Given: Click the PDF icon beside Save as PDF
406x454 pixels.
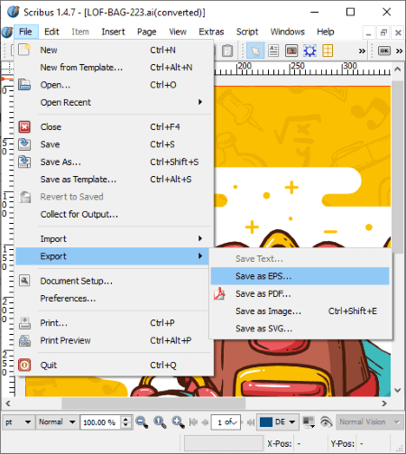Looking at the screenshot, I should 219,293.
